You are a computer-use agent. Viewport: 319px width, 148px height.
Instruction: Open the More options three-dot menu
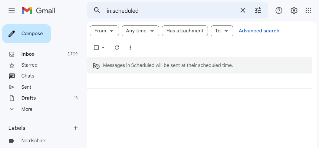pos(130,48)
